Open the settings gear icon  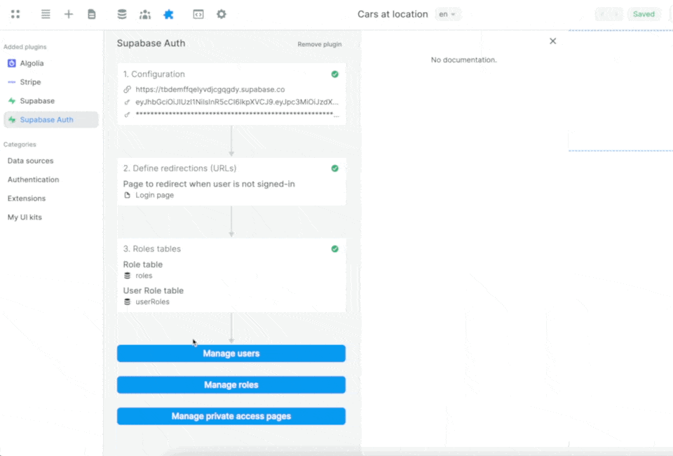click(x=221, y=14)
